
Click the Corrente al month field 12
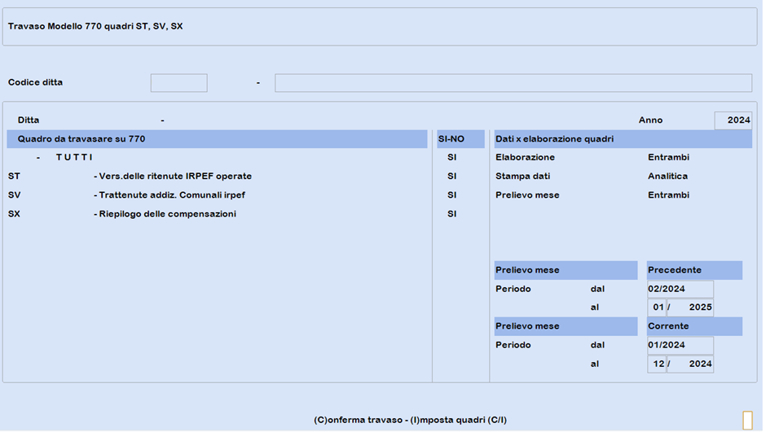[657, 364]
